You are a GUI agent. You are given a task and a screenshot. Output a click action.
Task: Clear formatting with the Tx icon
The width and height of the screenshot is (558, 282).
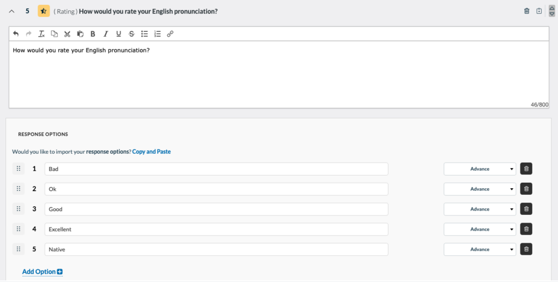[41, 34]
